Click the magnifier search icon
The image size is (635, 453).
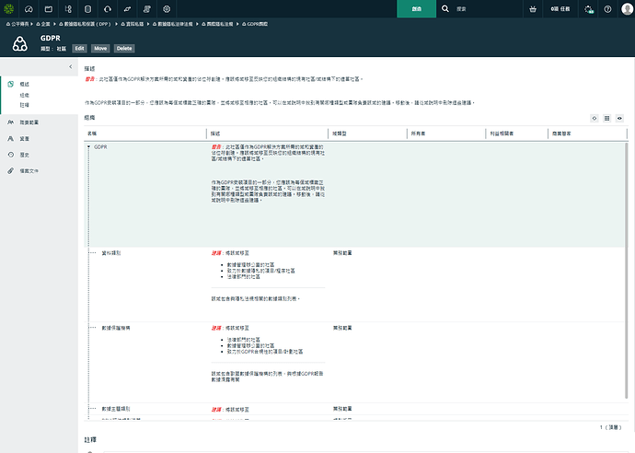[445, 8]
